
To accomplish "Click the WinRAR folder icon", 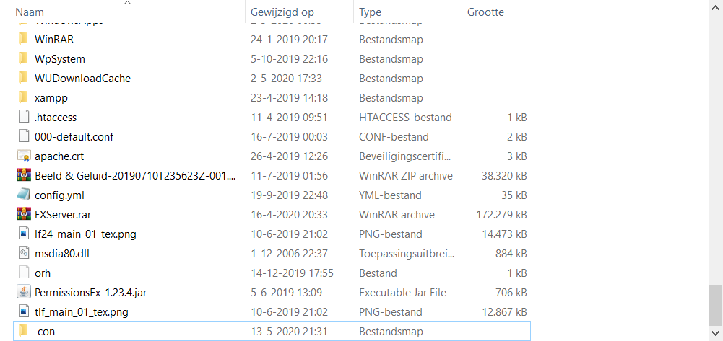I will 24,40.
